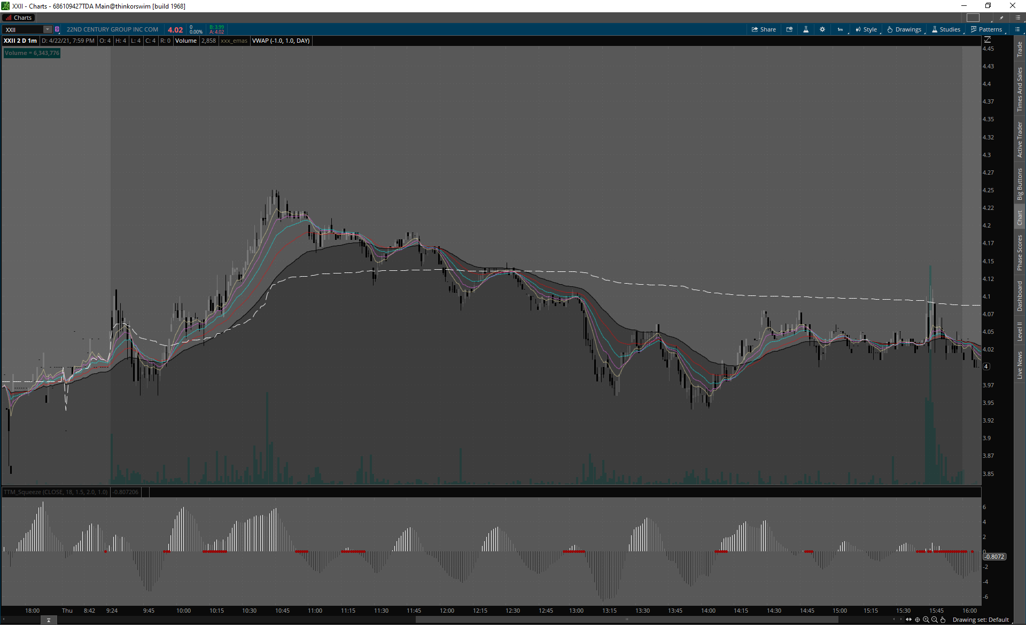
Task: Expand the Style menu
Action: [866, 29]
